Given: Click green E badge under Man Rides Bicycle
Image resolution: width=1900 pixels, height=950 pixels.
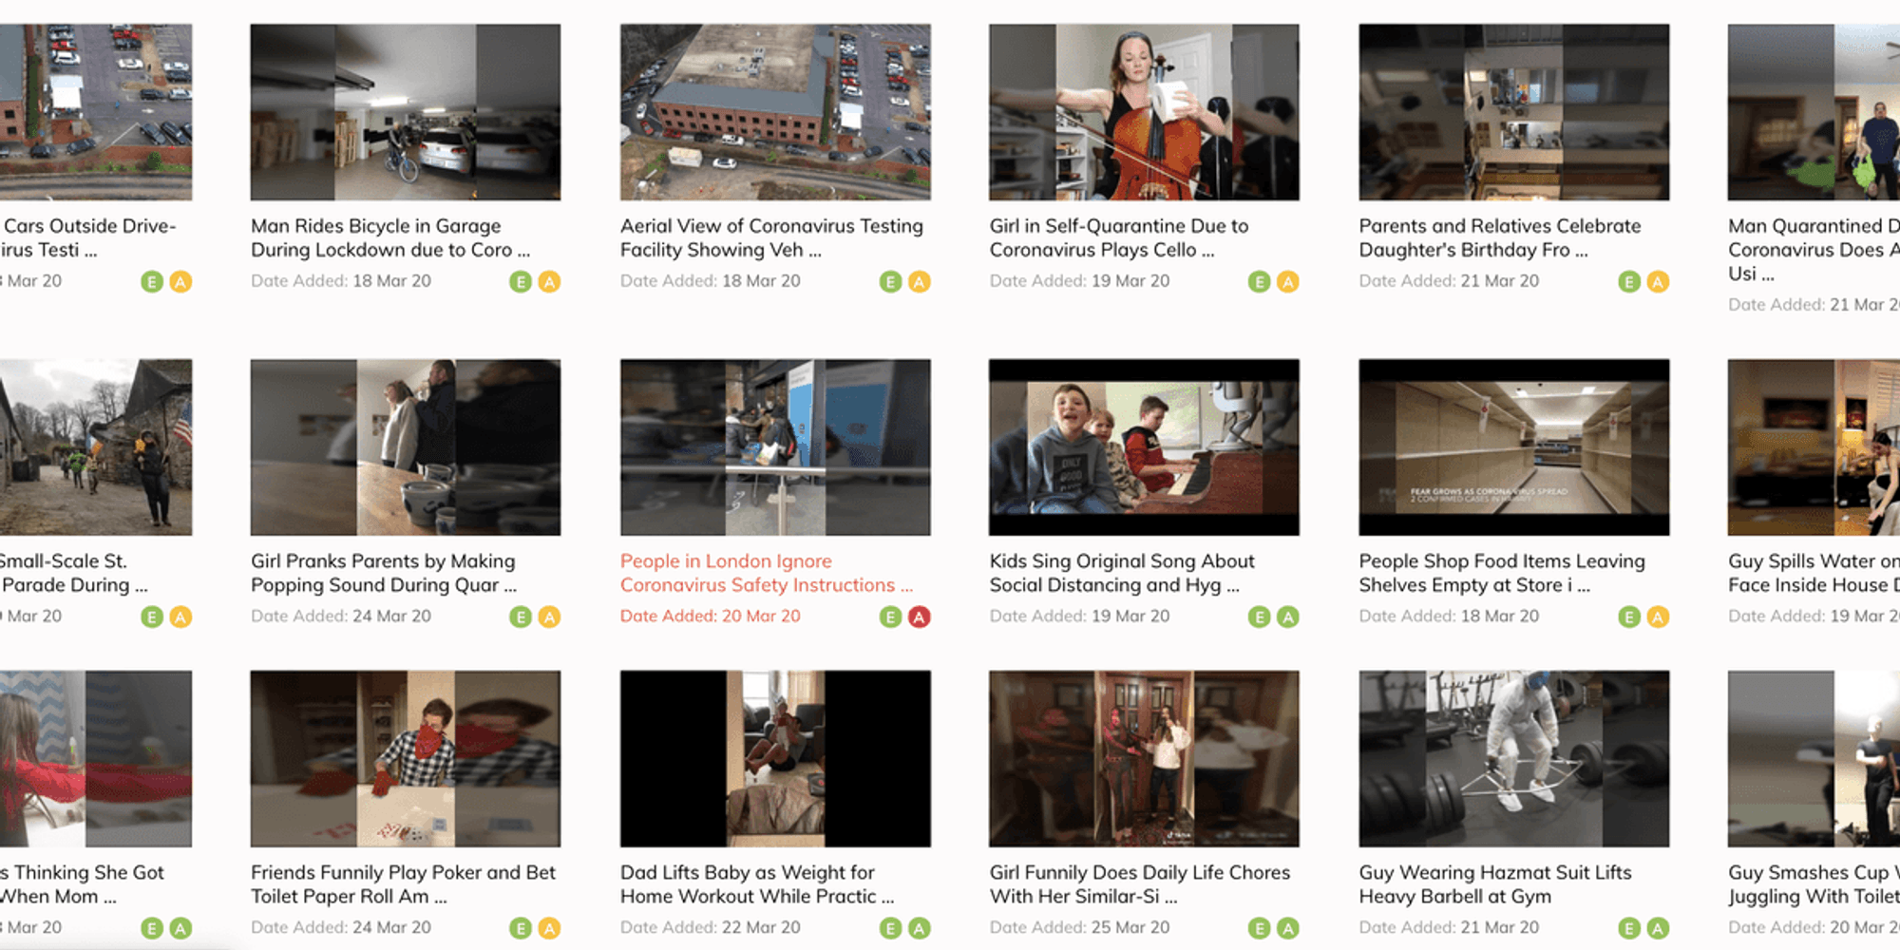Looking at the screenshot, I should point(520,282).
